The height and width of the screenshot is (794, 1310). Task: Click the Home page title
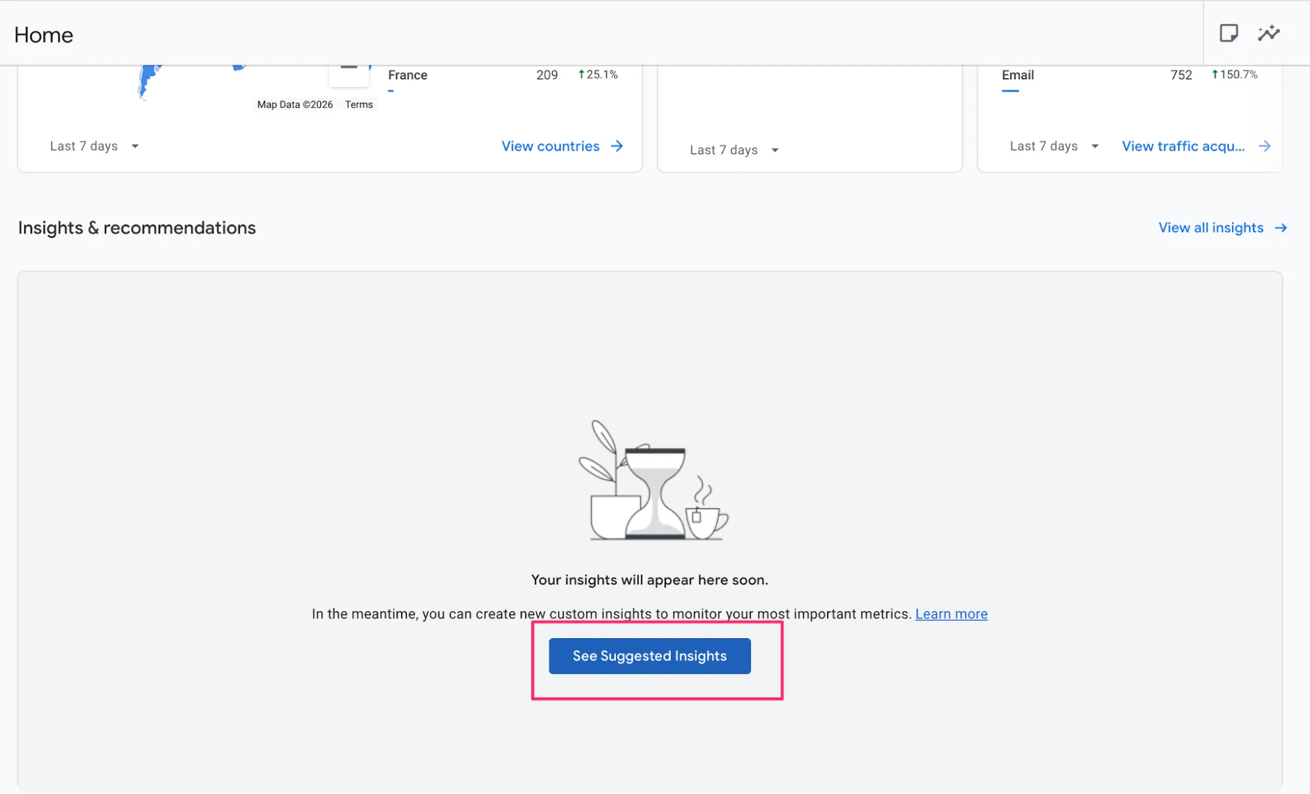click(x=44, y=35)
